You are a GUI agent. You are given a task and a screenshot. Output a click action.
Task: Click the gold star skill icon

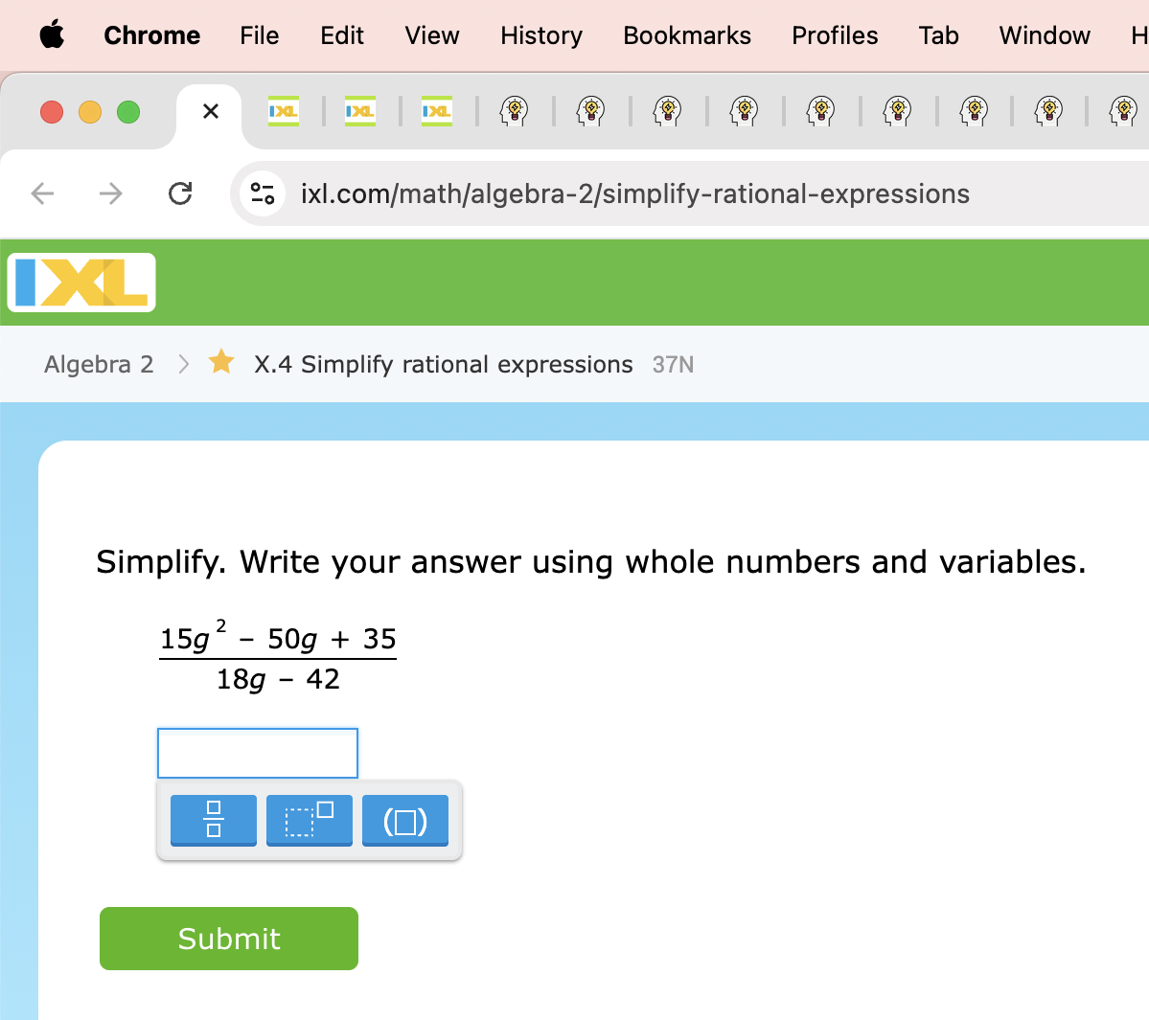pyautogui.click(x=221, y=362)
